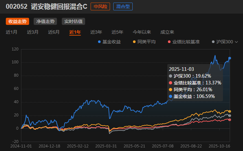Click x-axis date label 2025-02-12

point(78,146)
